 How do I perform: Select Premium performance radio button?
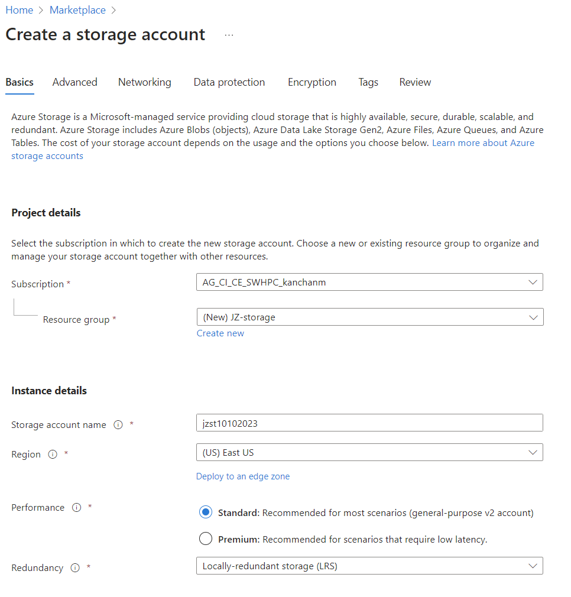[x=206, y=538]
